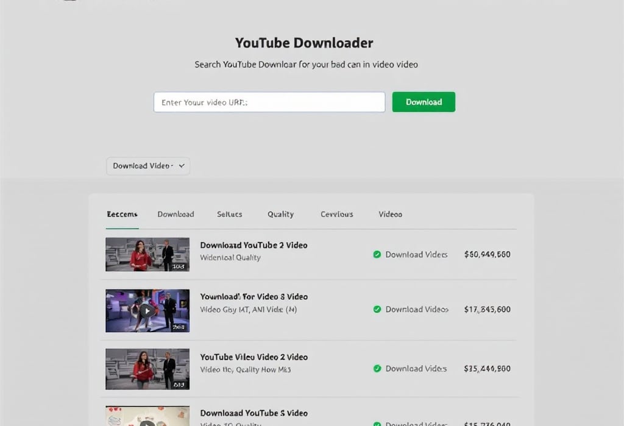Select the title ending "For Video 8 Video"

(x=253, y=297)
